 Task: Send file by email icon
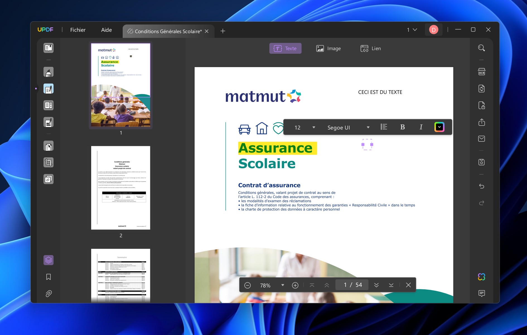click(482, 139)
